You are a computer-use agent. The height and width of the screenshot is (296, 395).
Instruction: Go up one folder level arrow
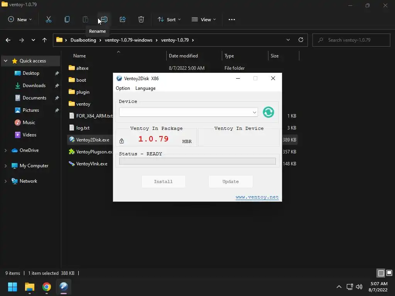pyautogui.click(x=45, y=40)
